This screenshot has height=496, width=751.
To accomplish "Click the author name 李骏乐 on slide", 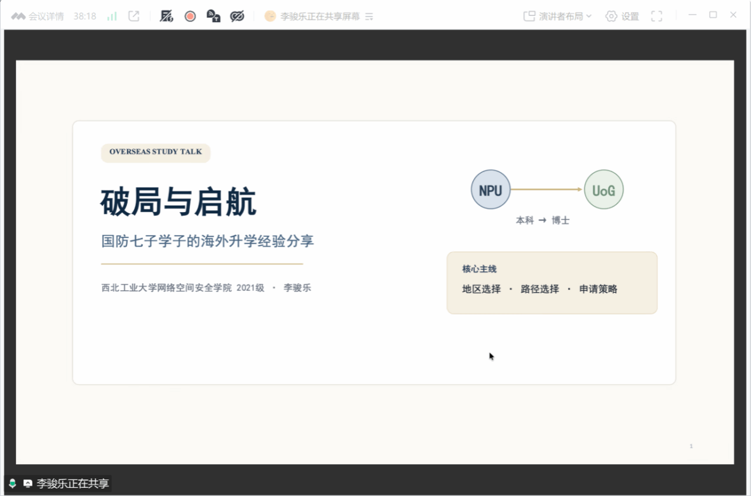I will tap(297, 288).
